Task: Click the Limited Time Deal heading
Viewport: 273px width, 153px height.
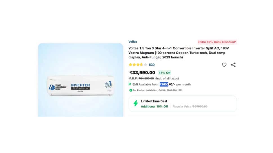Action: coord(154,101)
